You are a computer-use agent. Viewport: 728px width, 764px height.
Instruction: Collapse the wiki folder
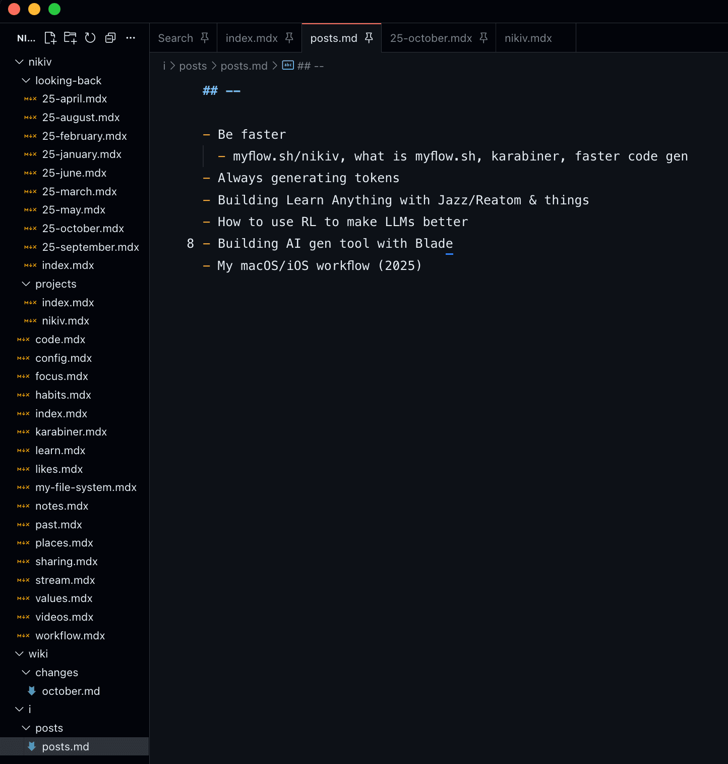tap(19, 654)
